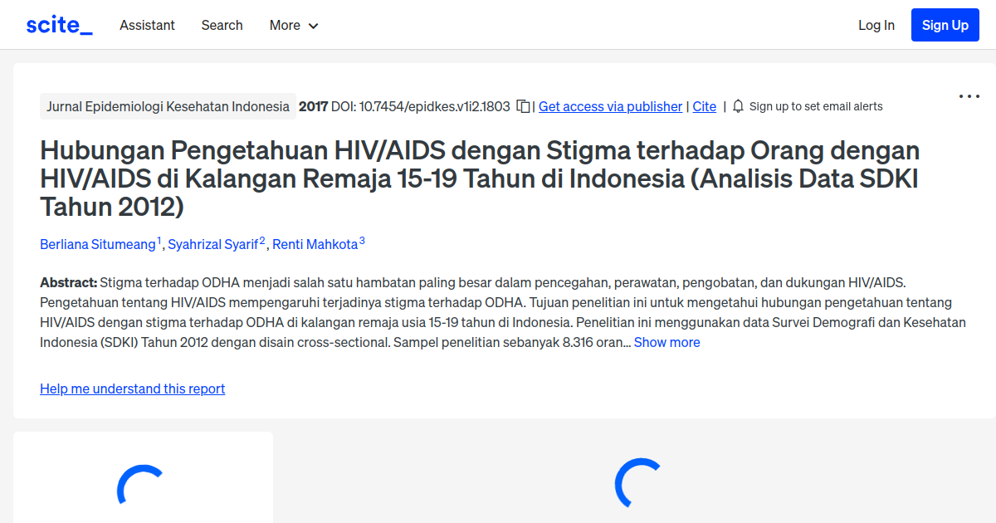Open the Assistant menu item

(147, 26)
